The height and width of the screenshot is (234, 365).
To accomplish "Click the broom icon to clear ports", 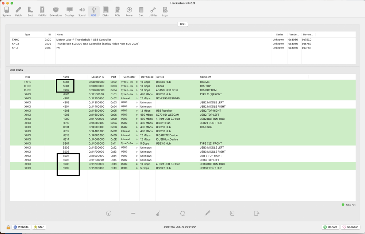I will [x=158, y=213].
